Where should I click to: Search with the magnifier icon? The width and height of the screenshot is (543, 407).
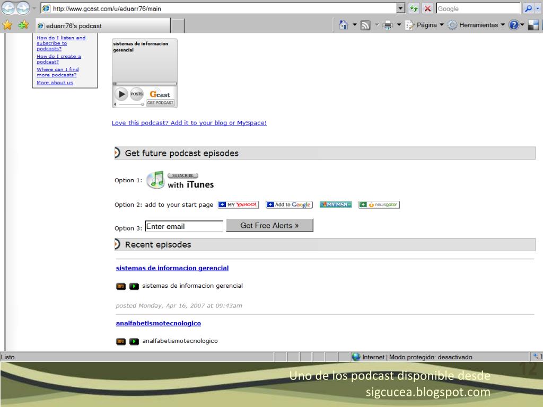tap(528, 8)
